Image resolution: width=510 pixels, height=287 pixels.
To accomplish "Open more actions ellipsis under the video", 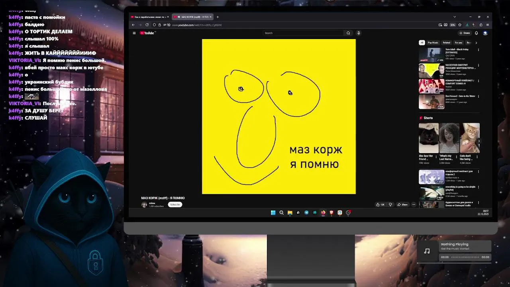I will click(x=414, y=204).
